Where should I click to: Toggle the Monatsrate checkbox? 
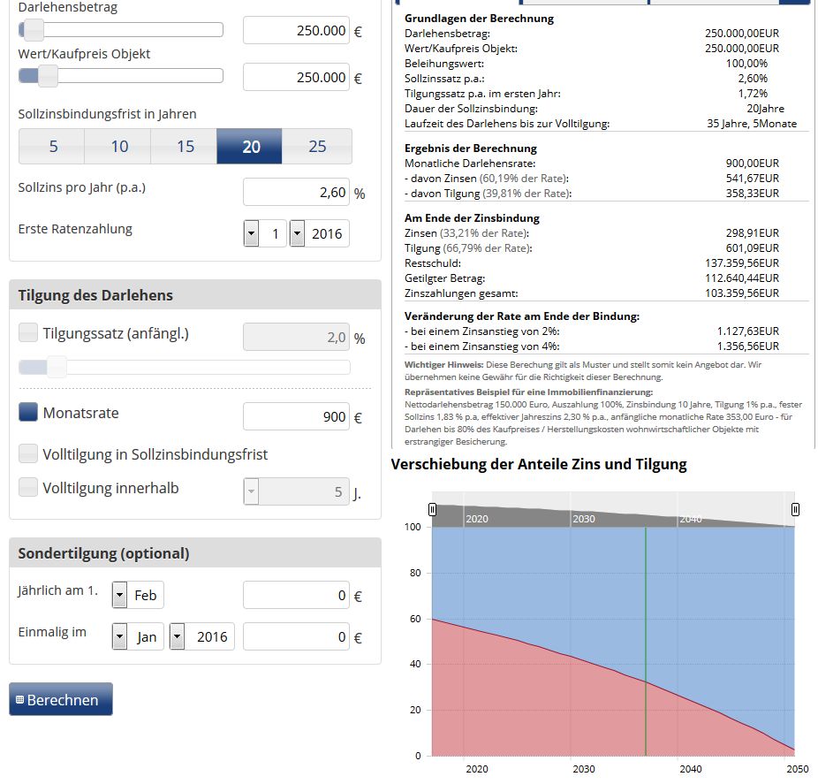coord(28,412)
